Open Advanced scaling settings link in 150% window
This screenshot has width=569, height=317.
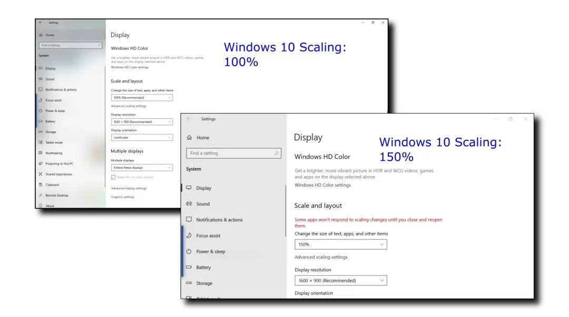[321, 257]
